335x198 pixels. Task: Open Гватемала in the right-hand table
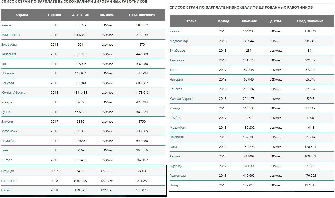coord(178,176)
